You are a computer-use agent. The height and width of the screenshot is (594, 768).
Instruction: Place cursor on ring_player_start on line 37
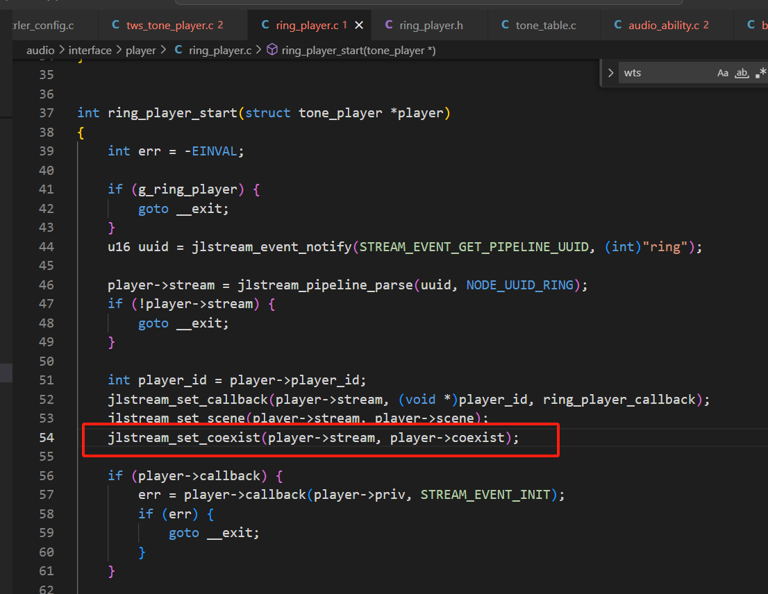pos(172,113)
